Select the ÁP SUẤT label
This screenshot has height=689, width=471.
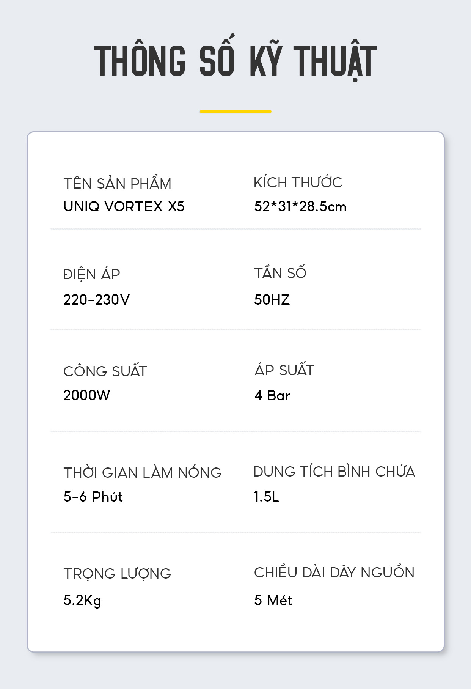(284, 369)
